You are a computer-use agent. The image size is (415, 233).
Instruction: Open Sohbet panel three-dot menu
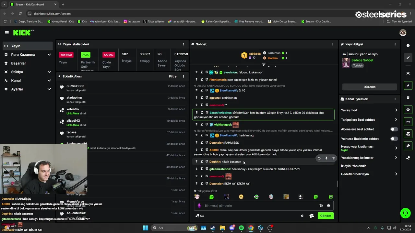[333, 44]
